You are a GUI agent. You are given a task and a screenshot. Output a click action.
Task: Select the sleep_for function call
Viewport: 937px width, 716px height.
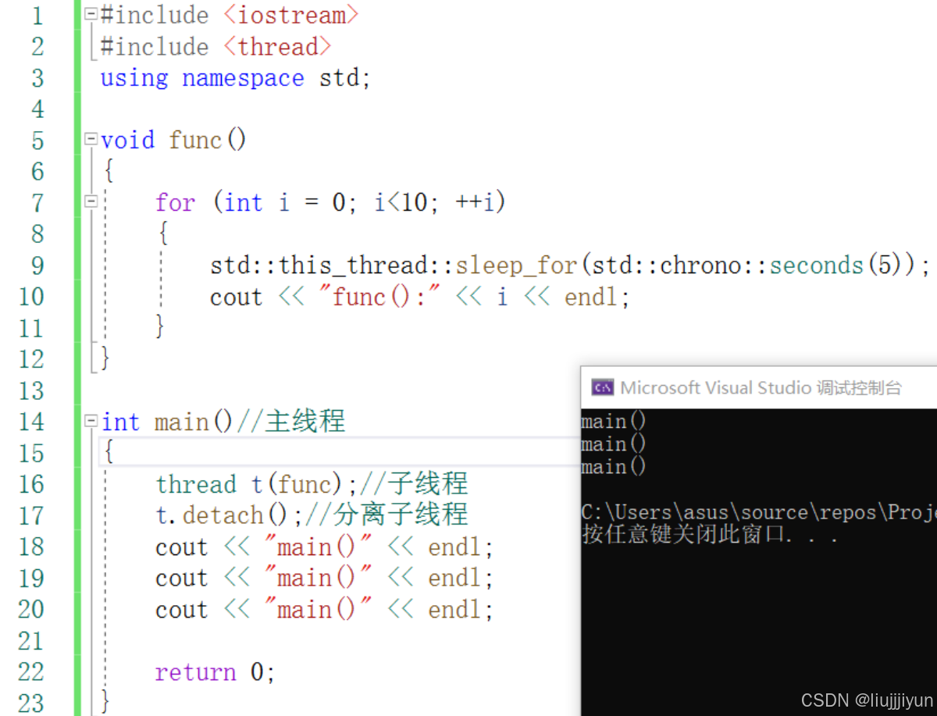coord(515,265)
